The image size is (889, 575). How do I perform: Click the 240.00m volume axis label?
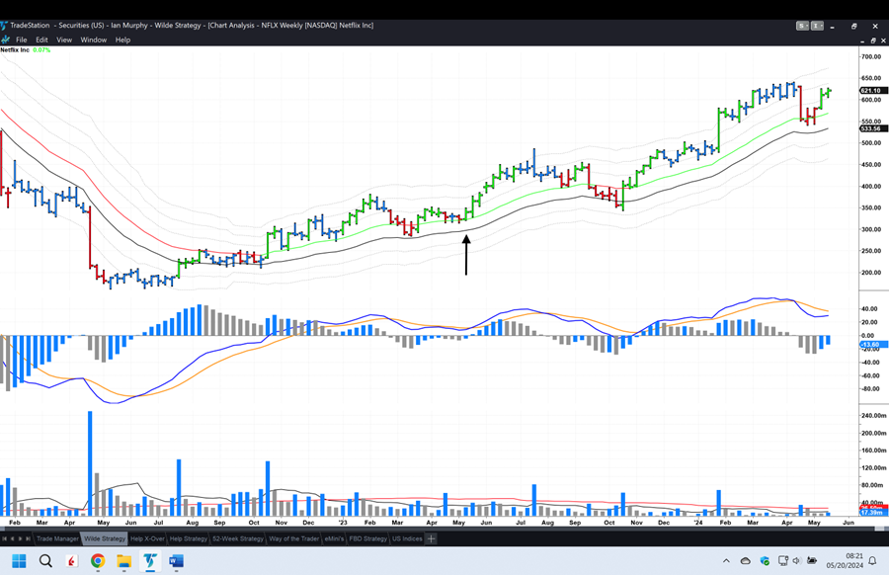coord(874,416)
